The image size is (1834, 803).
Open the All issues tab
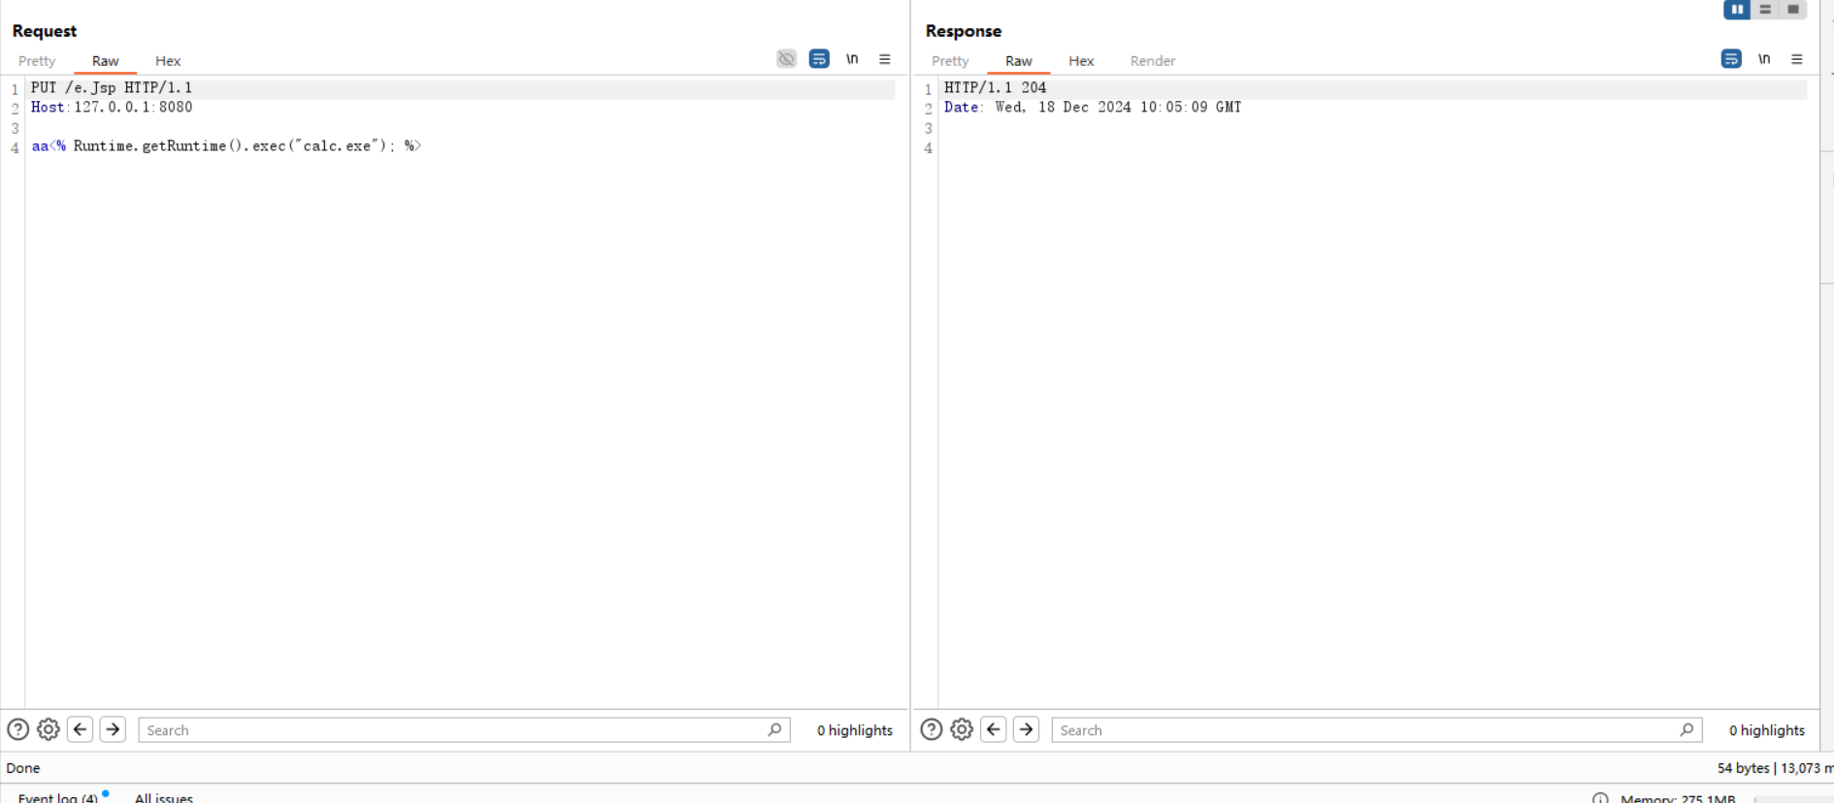pyautogui.click(x=164, y=797)
